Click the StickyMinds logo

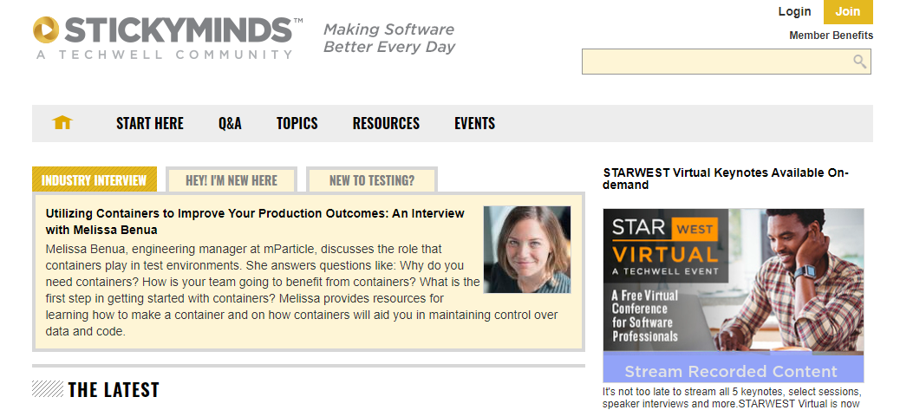tap(167, 38)
